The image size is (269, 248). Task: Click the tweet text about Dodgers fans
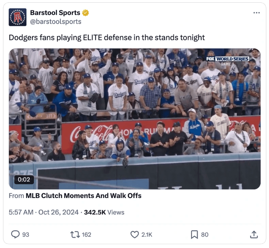107,37
